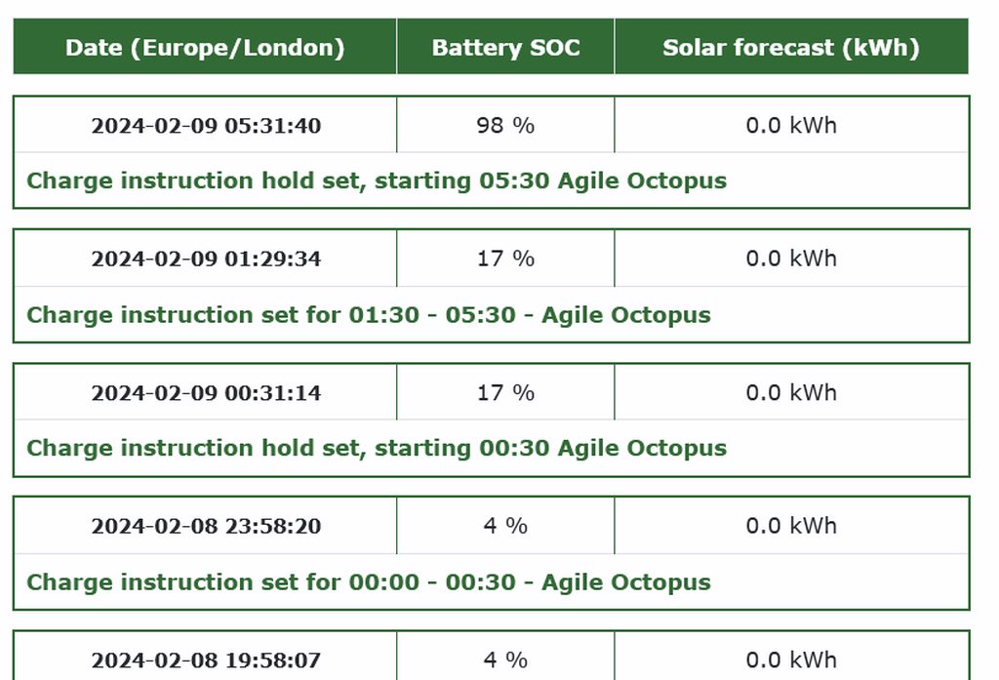Click battery SOC 4 % in 23:58:20 row
The width and height of the screenshot is (999, 680).
pyautogui.click(x=505, y=527)
